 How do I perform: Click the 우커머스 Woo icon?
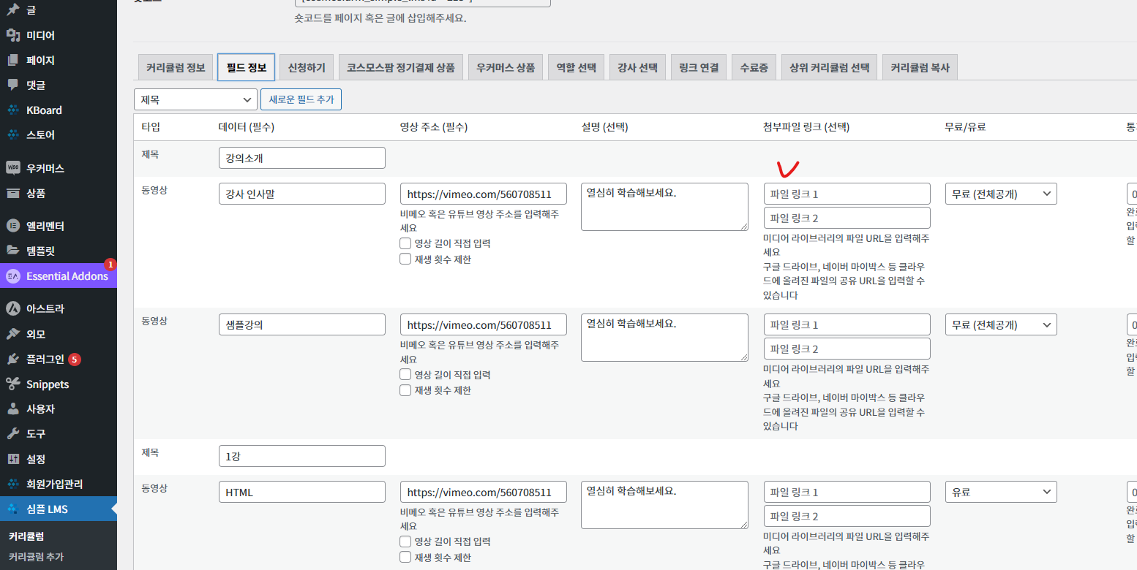tap(12, 168)
